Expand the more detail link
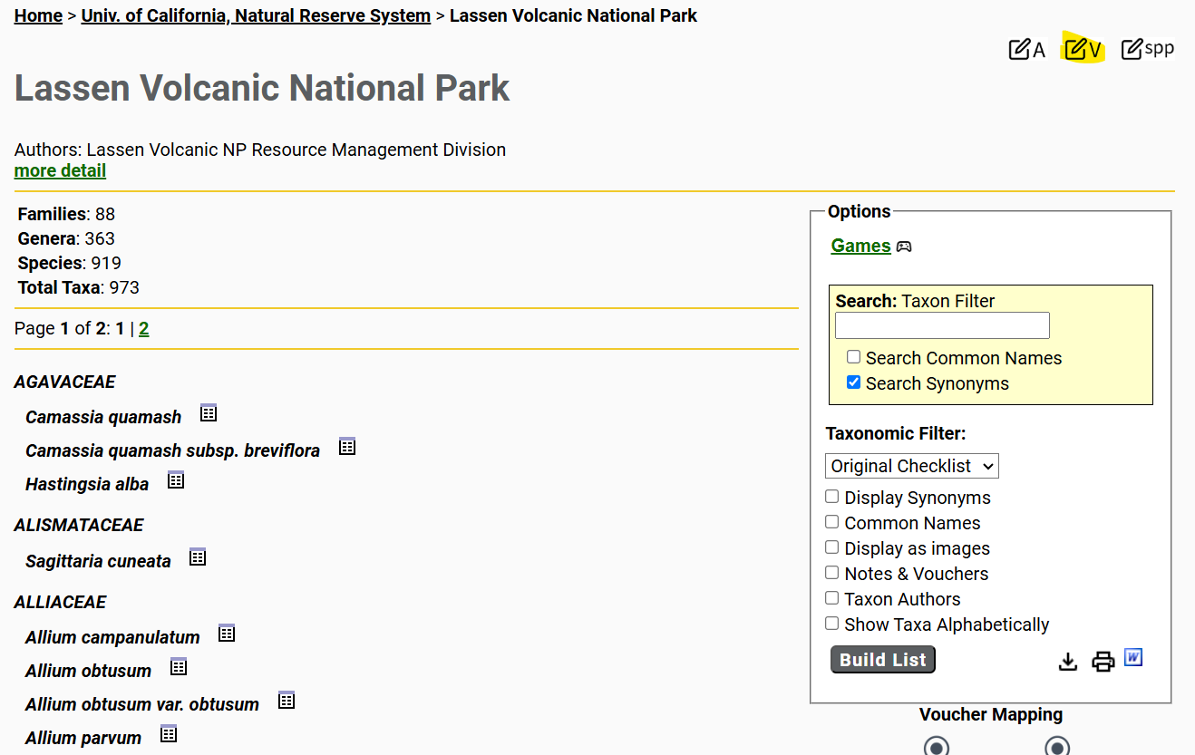This screenshot has width=1195, height=755. 60,170
